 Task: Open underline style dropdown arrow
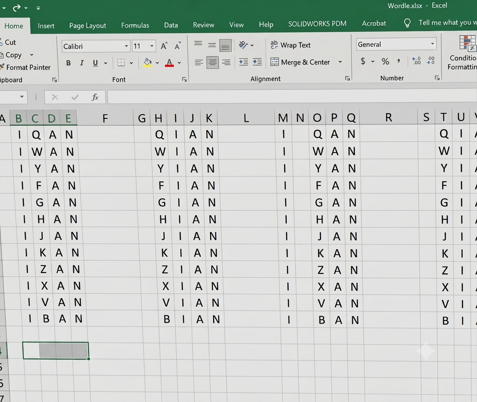click(x=106, y=63)
